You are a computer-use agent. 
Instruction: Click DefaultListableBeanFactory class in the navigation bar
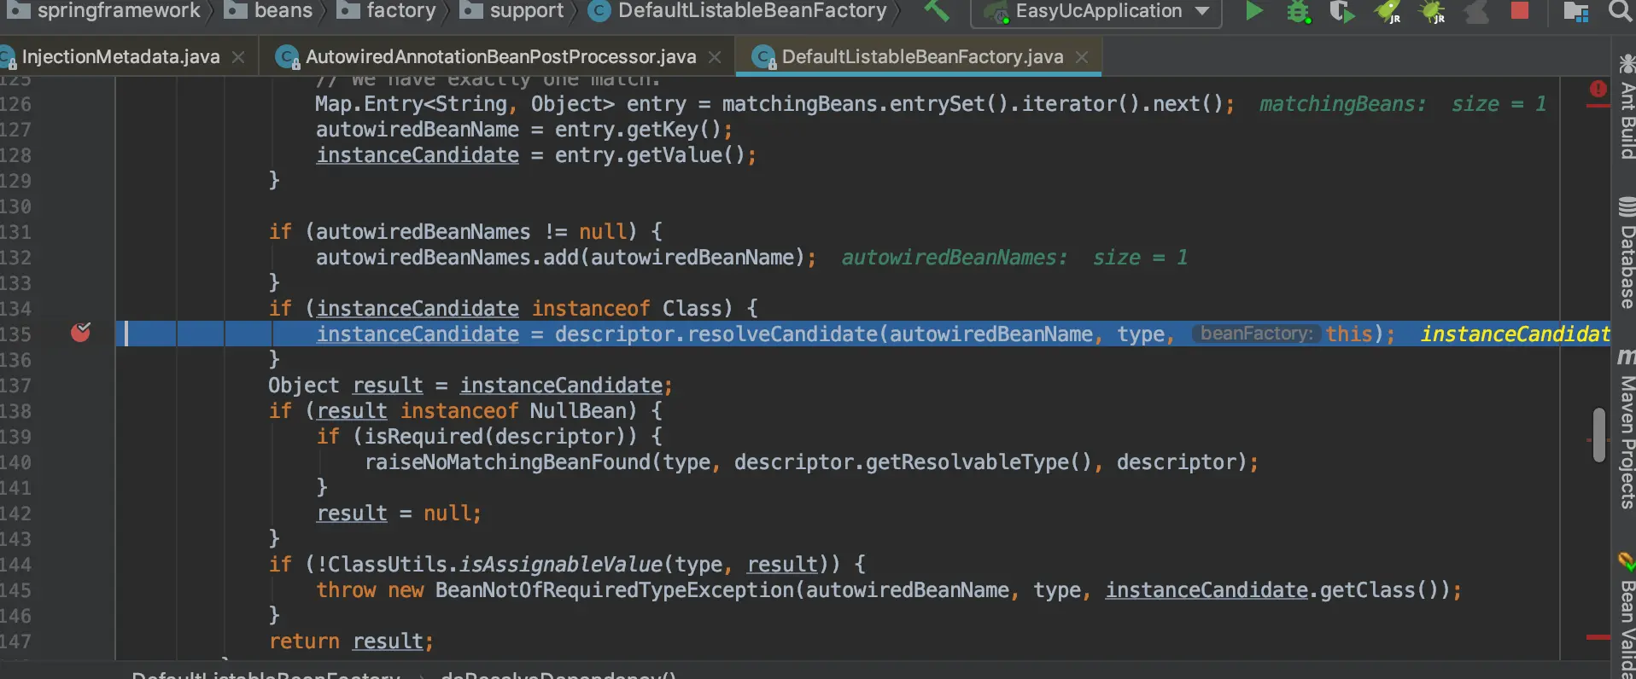[x=739, y=11]
